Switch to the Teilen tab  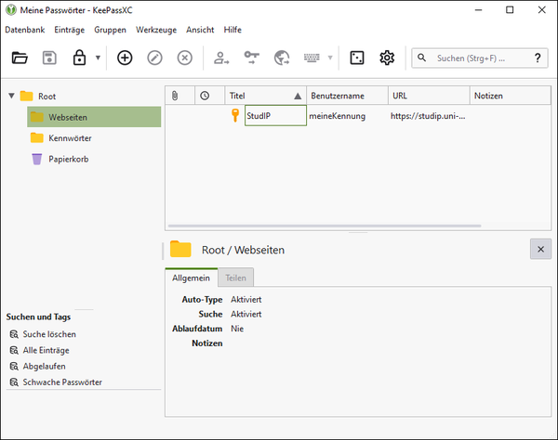point(235,278)
